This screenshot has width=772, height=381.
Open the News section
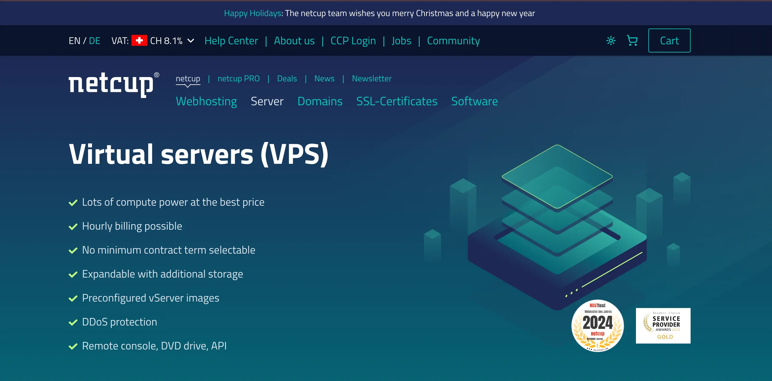[324, 79]
